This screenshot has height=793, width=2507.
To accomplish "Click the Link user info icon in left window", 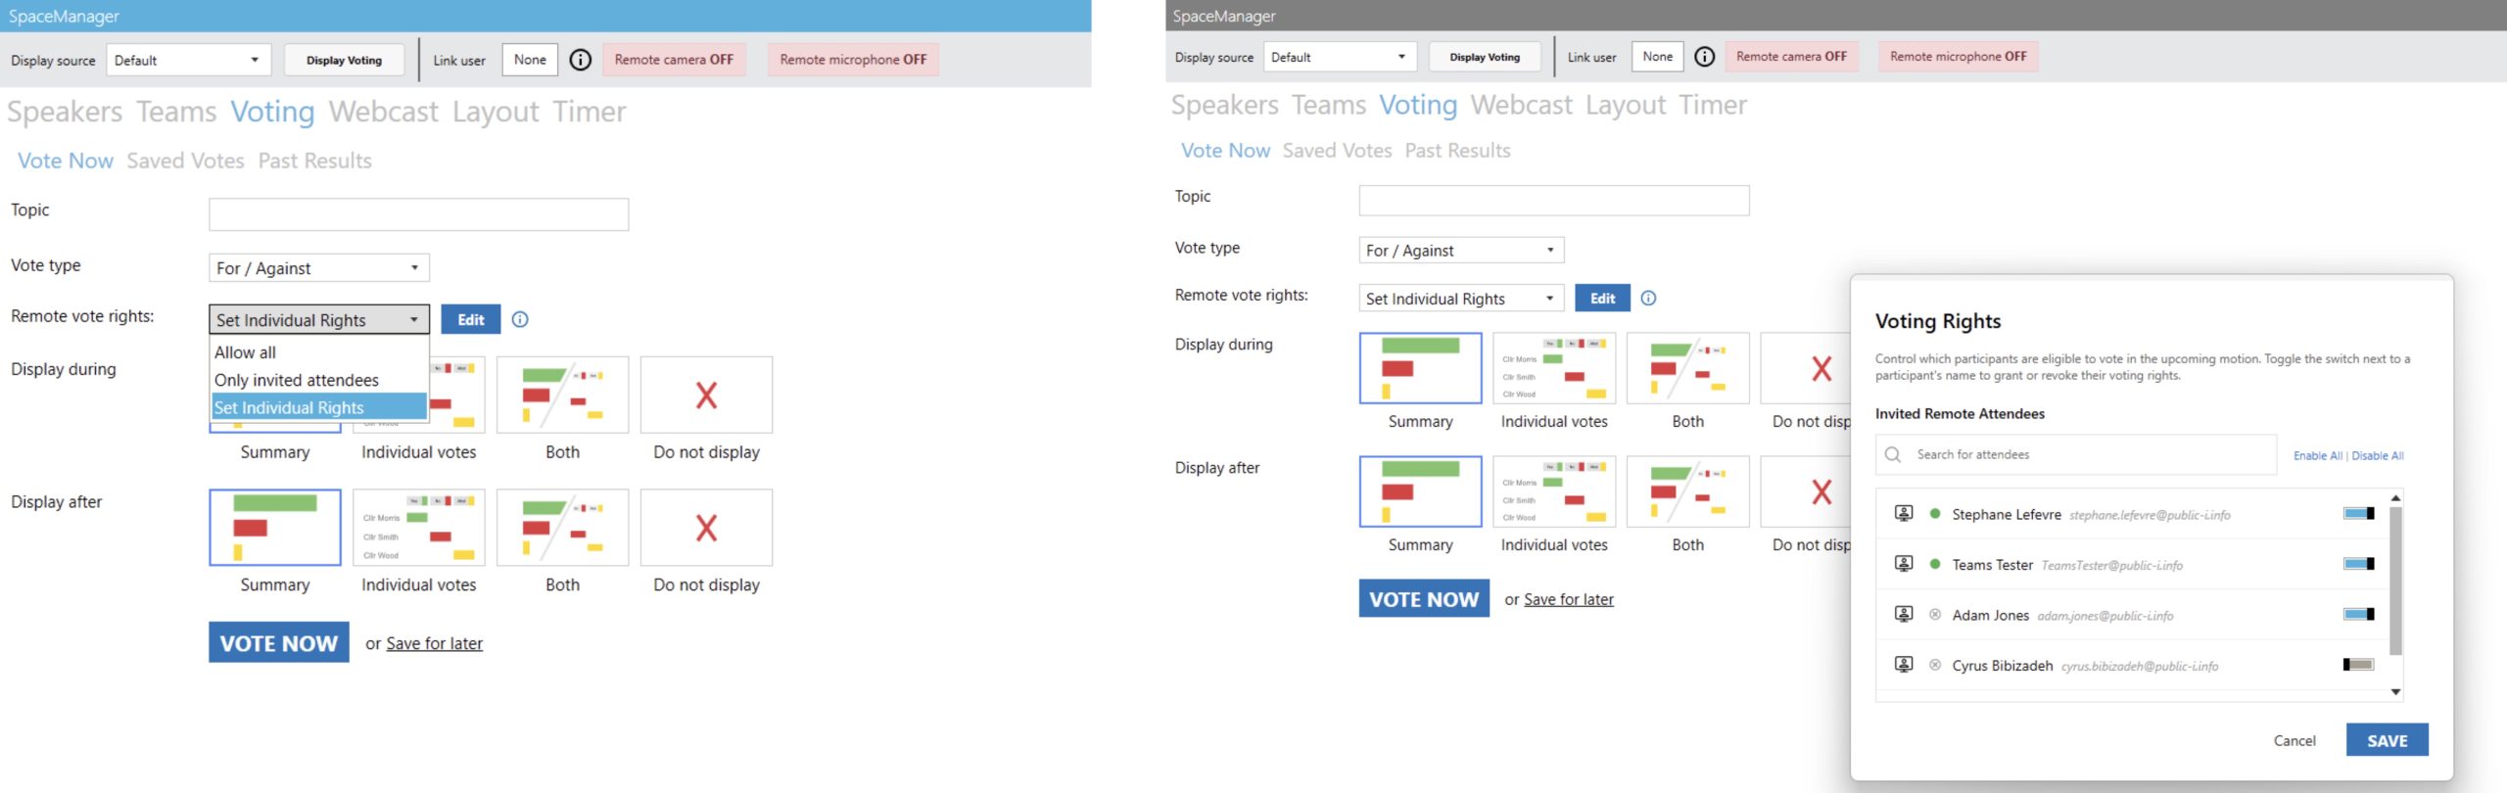I will click(581, 60).
